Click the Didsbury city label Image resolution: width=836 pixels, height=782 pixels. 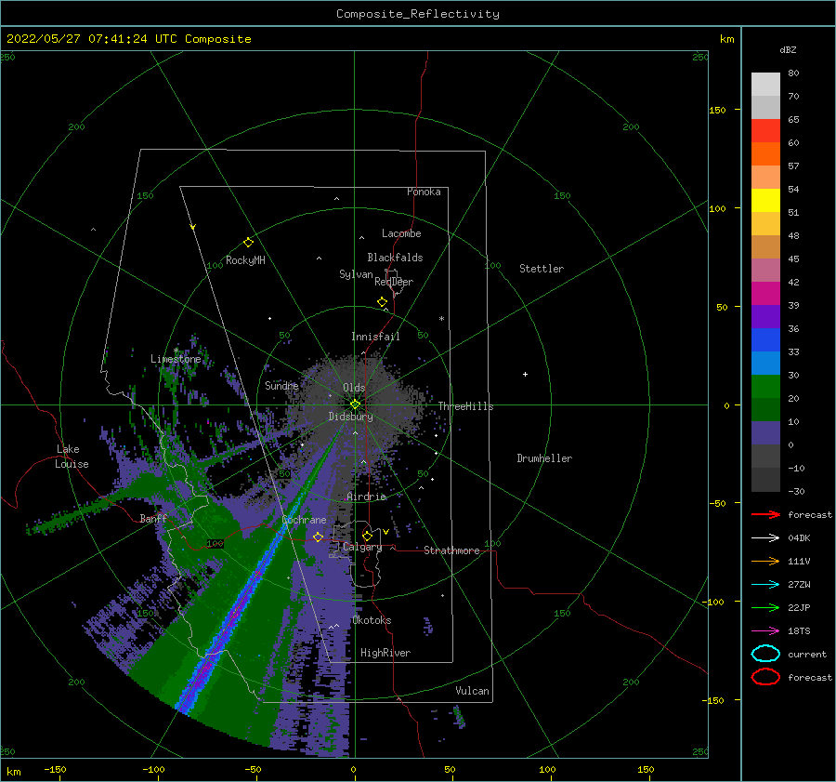[x=350, y=417]
